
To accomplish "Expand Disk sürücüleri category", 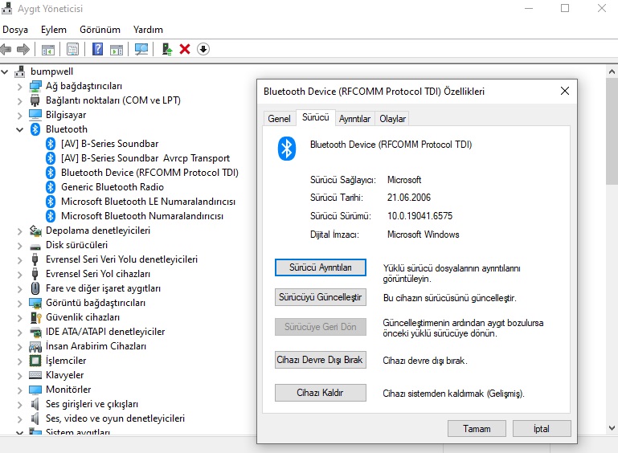I will (20, 246).
